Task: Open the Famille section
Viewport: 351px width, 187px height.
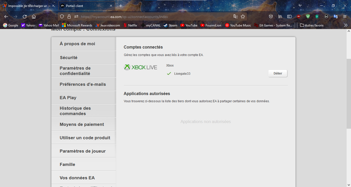Action: 84,164
